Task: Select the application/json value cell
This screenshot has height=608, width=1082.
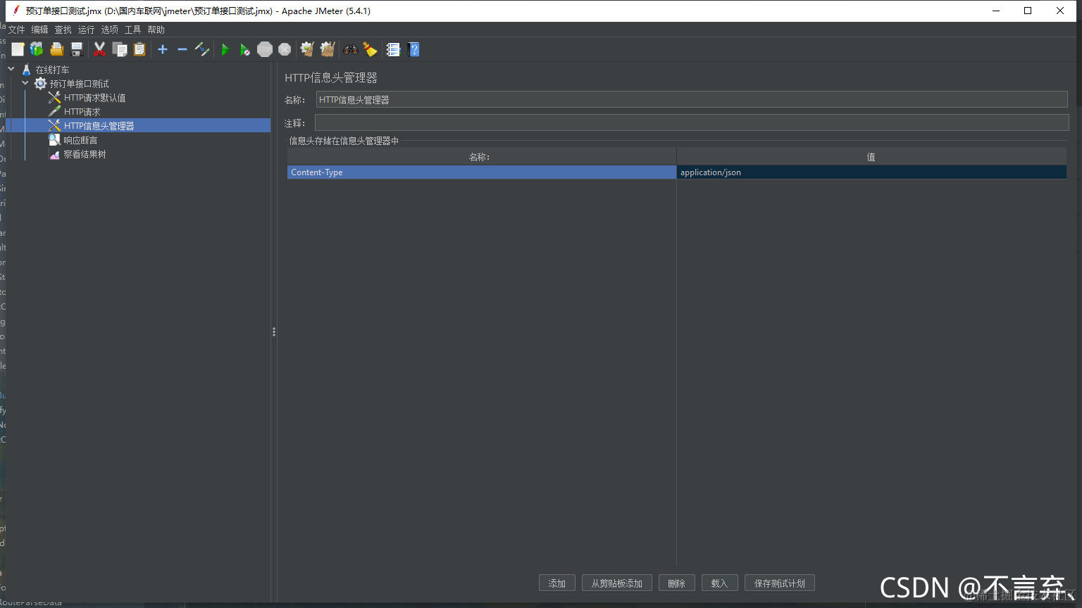Action: point(871,172)
